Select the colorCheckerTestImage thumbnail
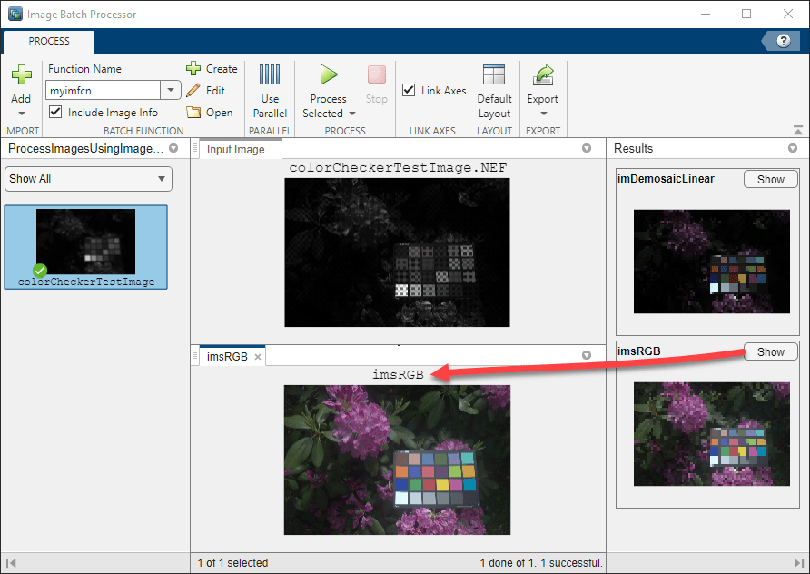This screenshot has width=810, height=574. (85, 245)
